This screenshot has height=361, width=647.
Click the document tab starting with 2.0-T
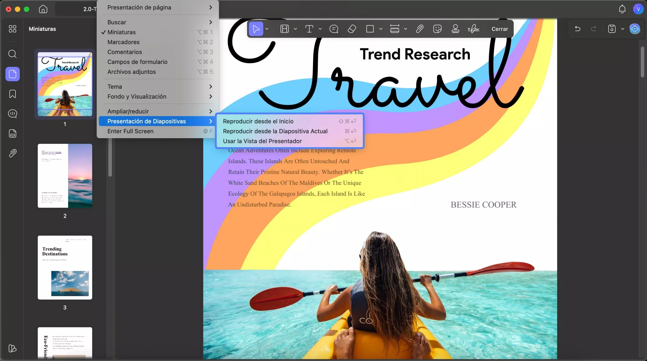click(76, 9)
